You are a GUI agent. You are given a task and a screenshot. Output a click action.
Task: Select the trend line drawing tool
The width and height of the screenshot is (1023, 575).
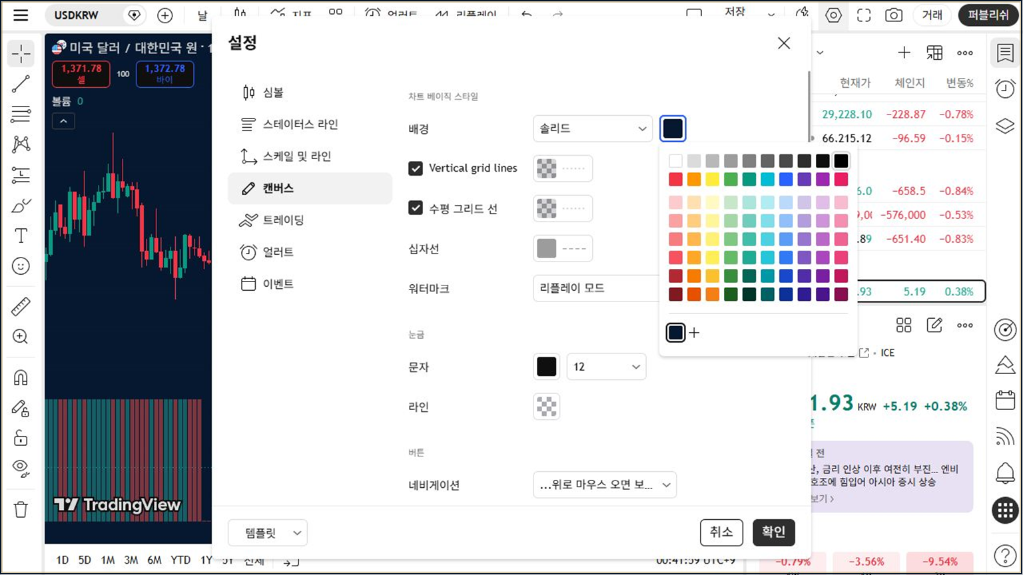pyautogui.click(x=21, y=84)
